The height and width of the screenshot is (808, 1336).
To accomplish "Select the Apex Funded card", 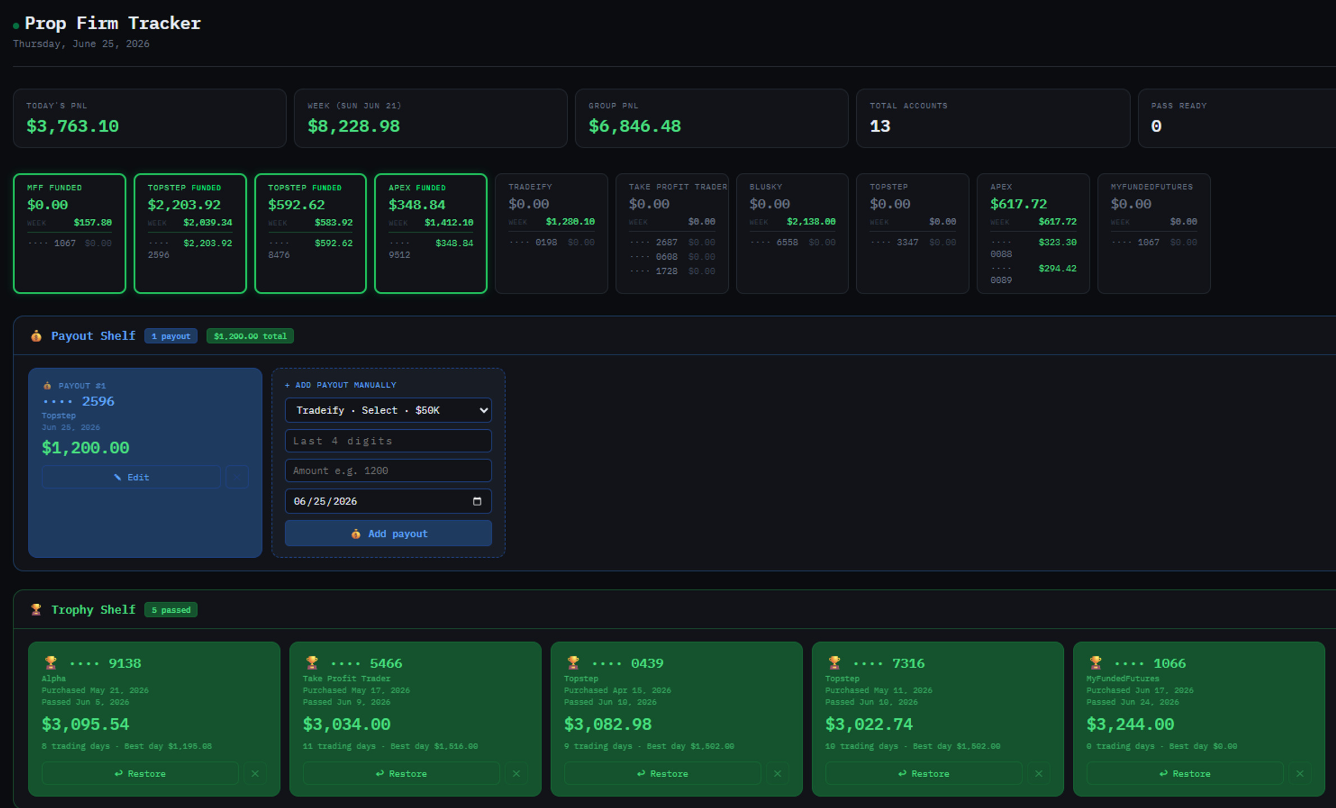I will point(431,233).
